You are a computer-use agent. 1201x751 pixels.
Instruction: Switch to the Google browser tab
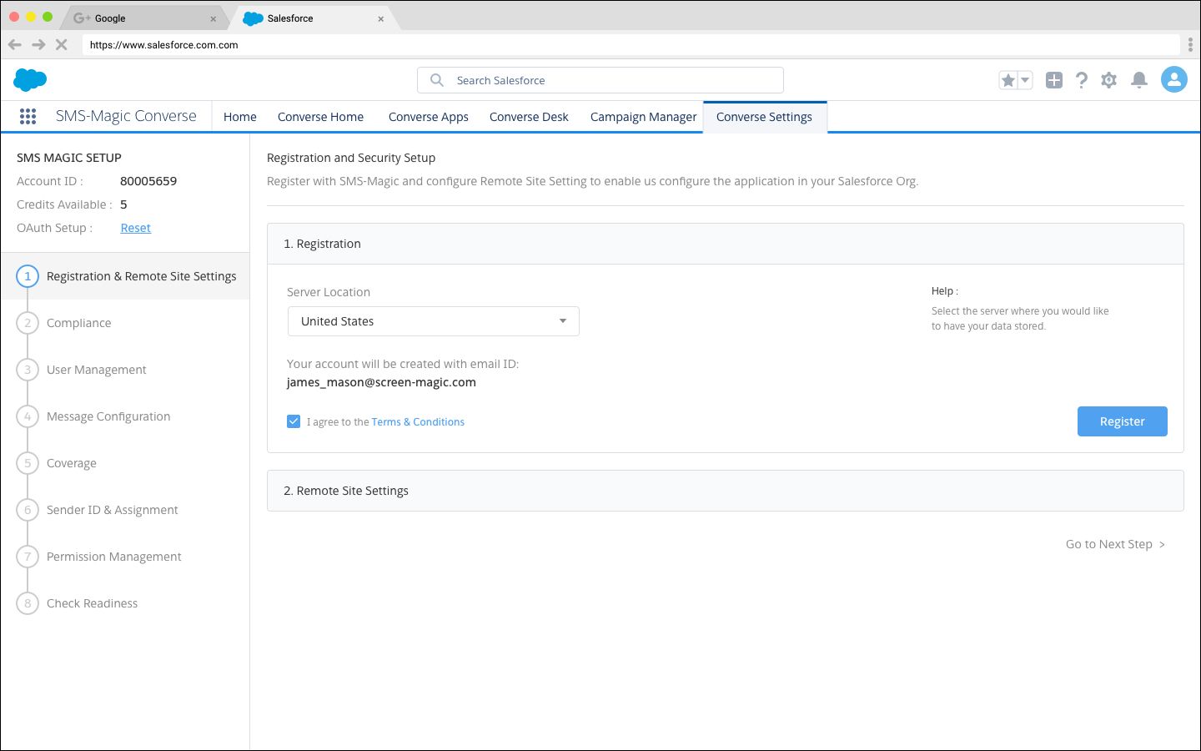(144, 18)
